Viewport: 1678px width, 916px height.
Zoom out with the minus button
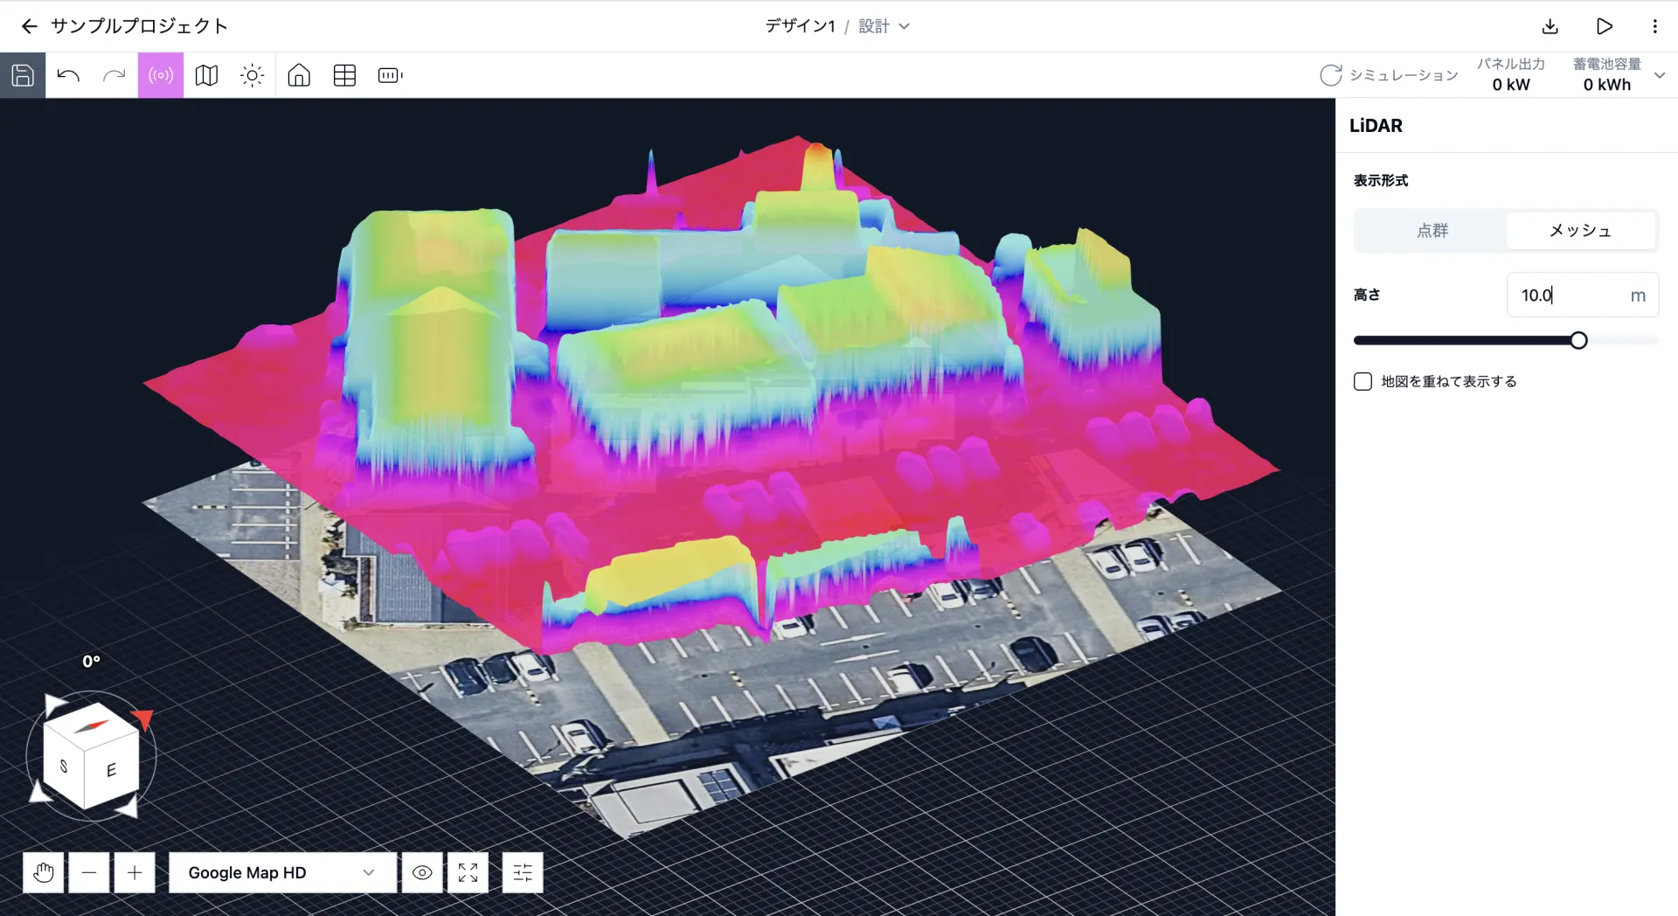tap(89, 872)
